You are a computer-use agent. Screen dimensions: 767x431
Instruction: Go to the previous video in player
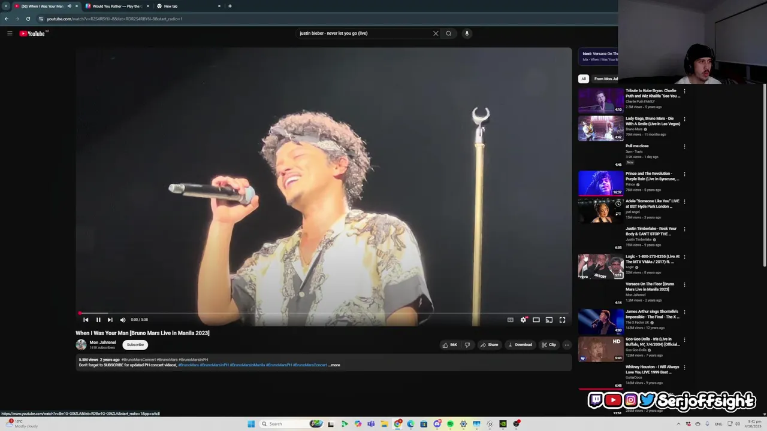(86, 320)
